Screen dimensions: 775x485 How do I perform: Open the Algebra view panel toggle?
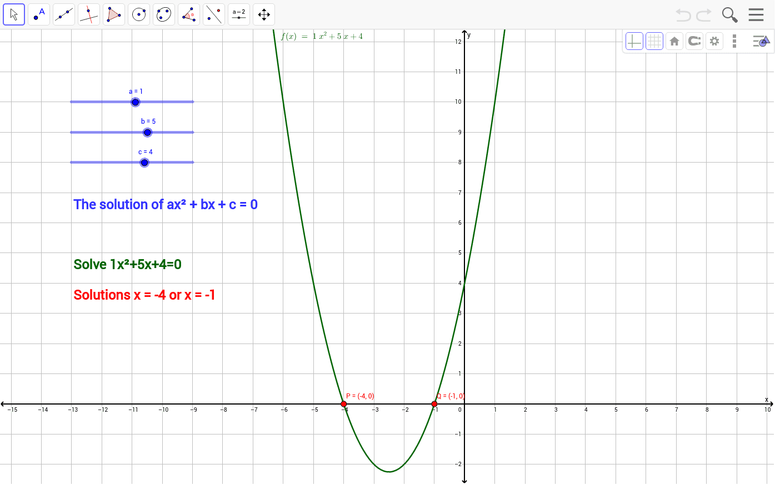760,41
